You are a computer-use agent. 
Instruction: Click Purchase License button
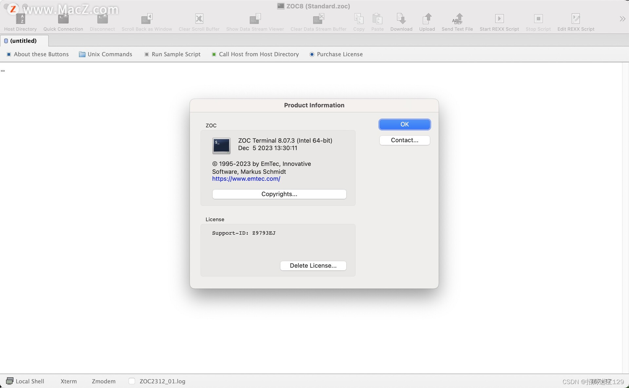pos(336,54)
